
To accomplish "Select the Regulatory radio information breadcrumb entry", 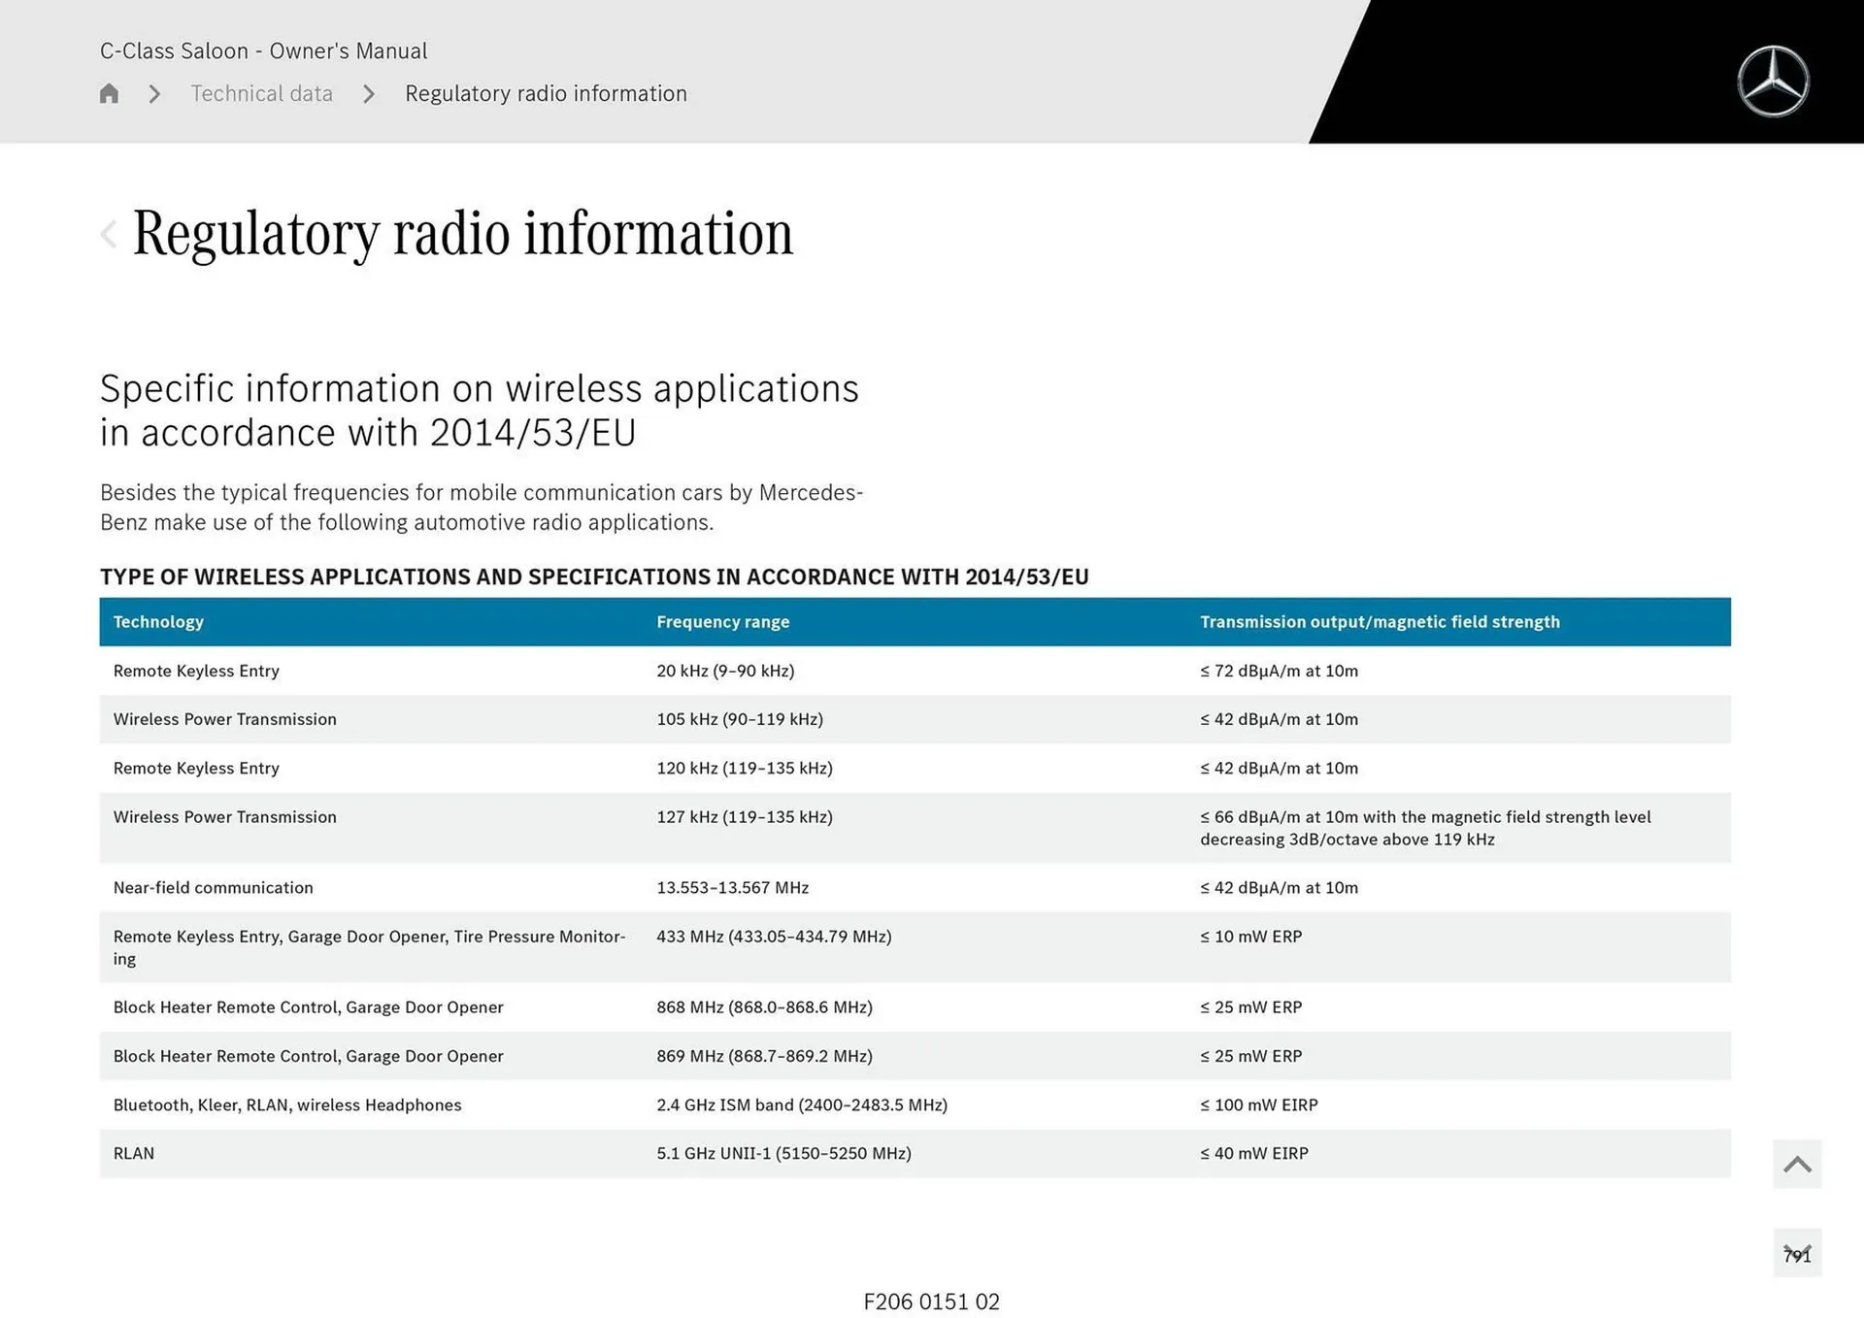I will [x=546, y=93].
